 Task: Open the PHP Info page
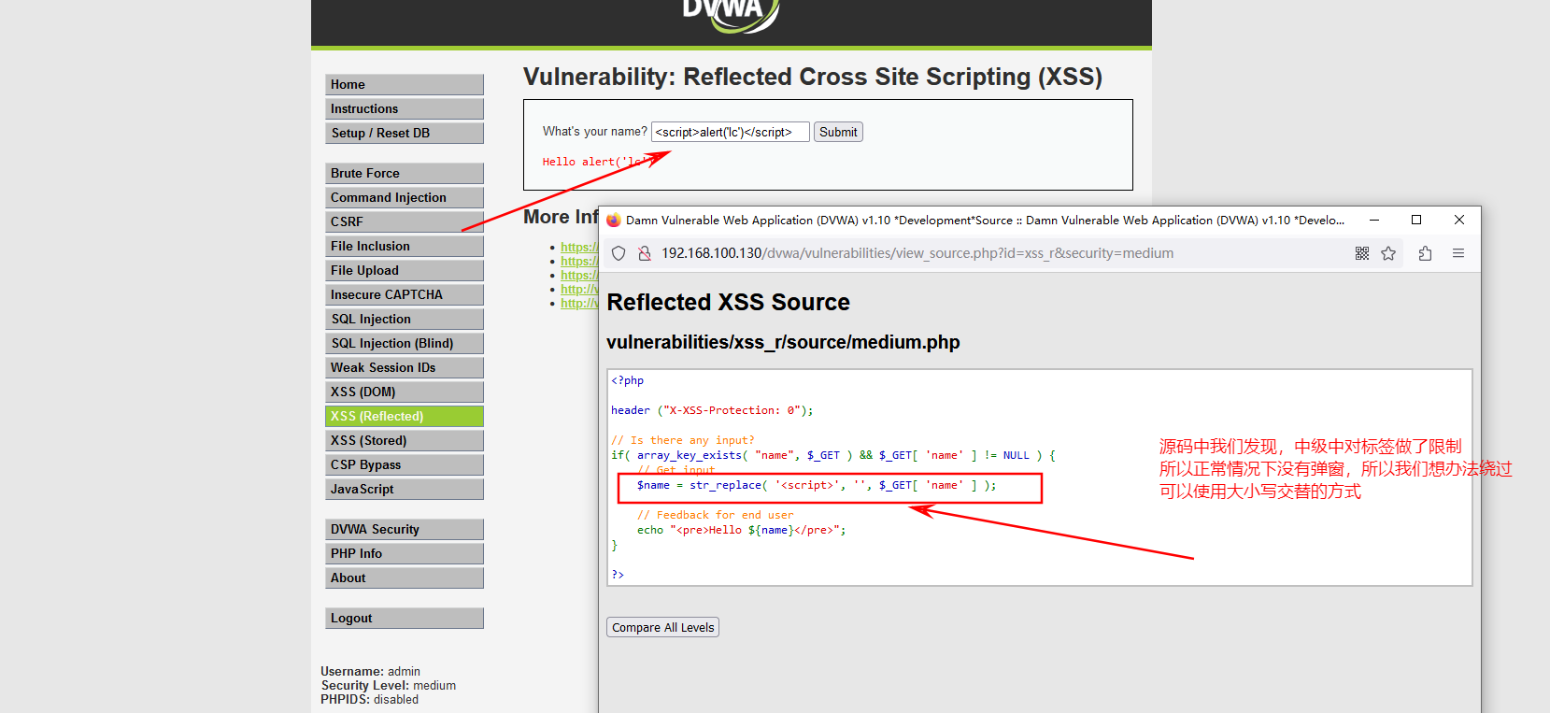[x=405, y=553]
